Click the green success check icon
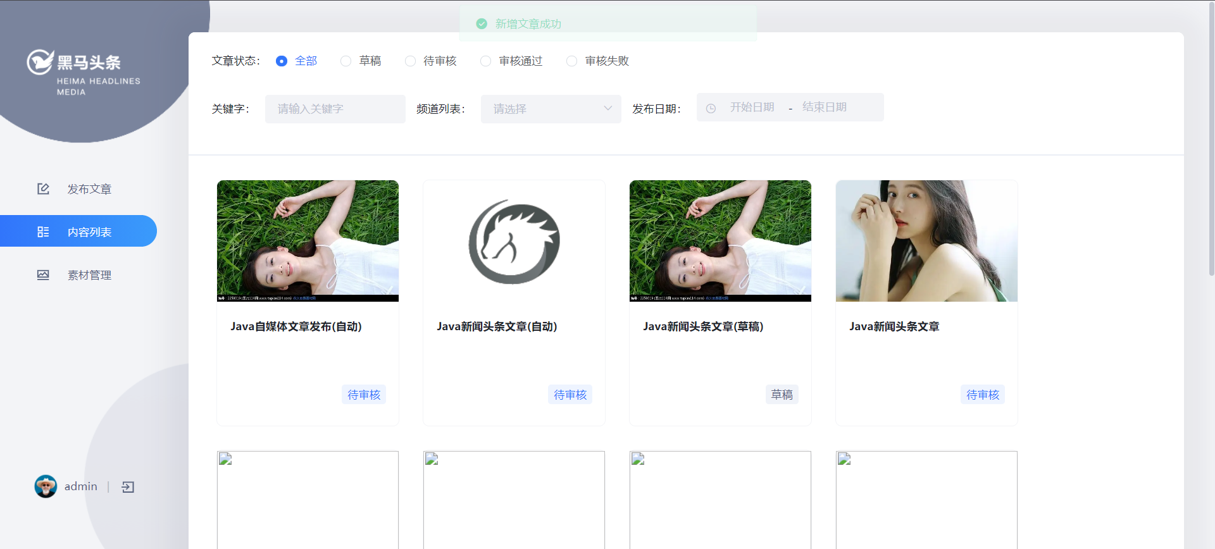Screen dimensions: 1215x549 (x=482, y=23)
